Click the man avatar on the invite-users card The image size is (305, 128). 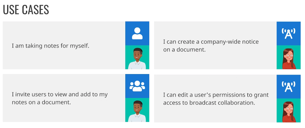click(x=137, y=110)
